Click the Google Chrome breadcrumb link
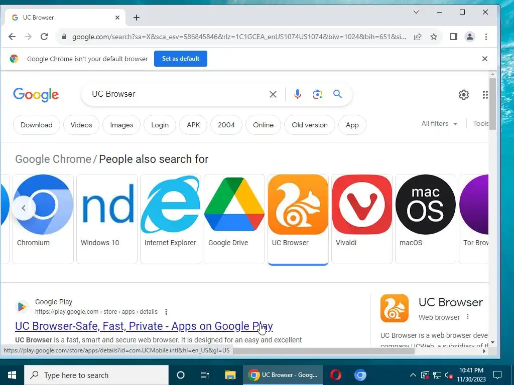Image resolution: width=514 pixels, height=385 pixels. click(53, 159)
